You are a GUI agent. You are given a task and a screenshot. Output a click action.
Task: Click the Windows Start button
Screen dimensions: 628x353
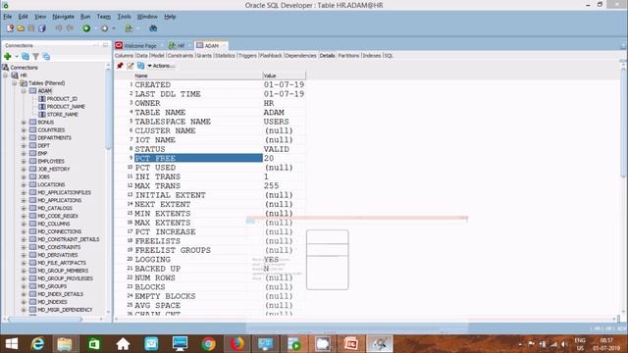pyautogui.click(x=11, y=344)
